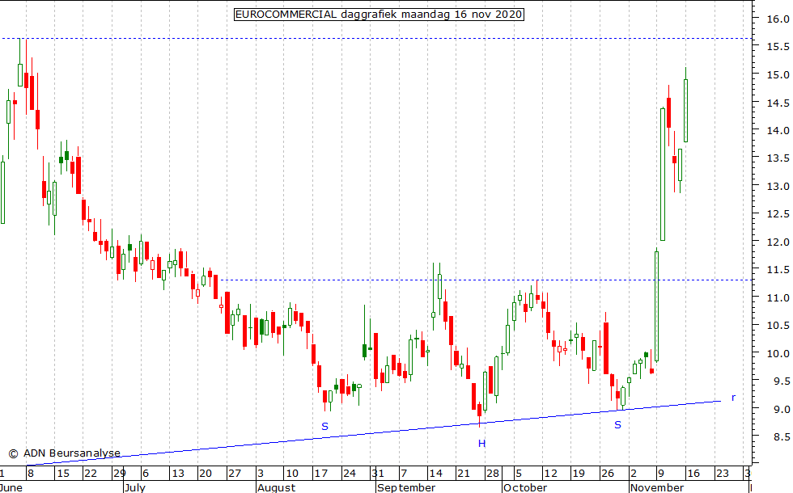The image size is (793, 493).
Task: Select date label 23 on the November time axis
Action: tap(722, 474)
